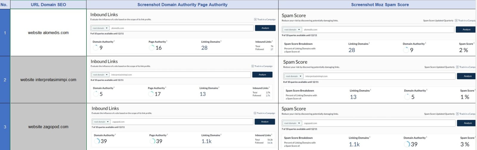Image resolution: width=477 pixels, height=150 pixels.
Task: Click '9 of 10 queries available' text under Inbound Links
Action: coord(107,34)
